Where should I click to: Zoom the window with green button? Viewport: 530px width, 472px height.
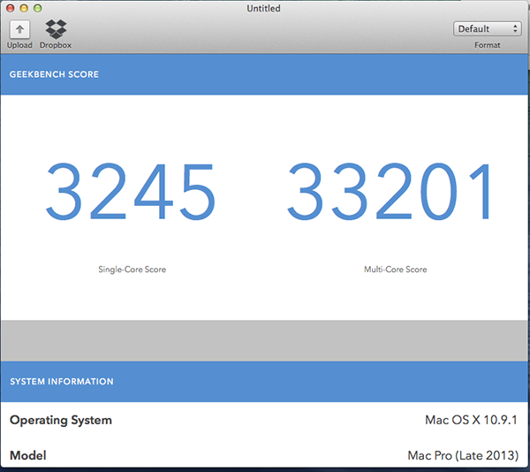point(38,8)
